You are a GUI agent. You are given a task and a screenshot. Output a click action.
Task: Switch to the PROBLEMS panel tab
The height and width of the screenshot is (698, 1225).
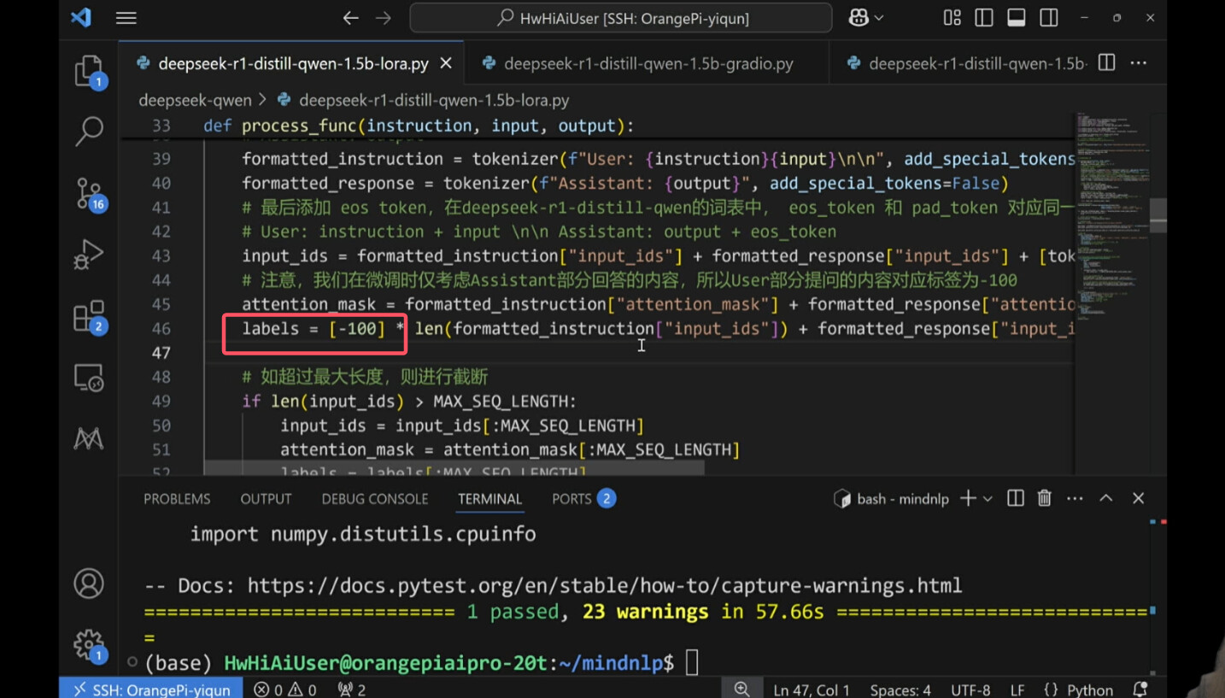coord(177,499)
